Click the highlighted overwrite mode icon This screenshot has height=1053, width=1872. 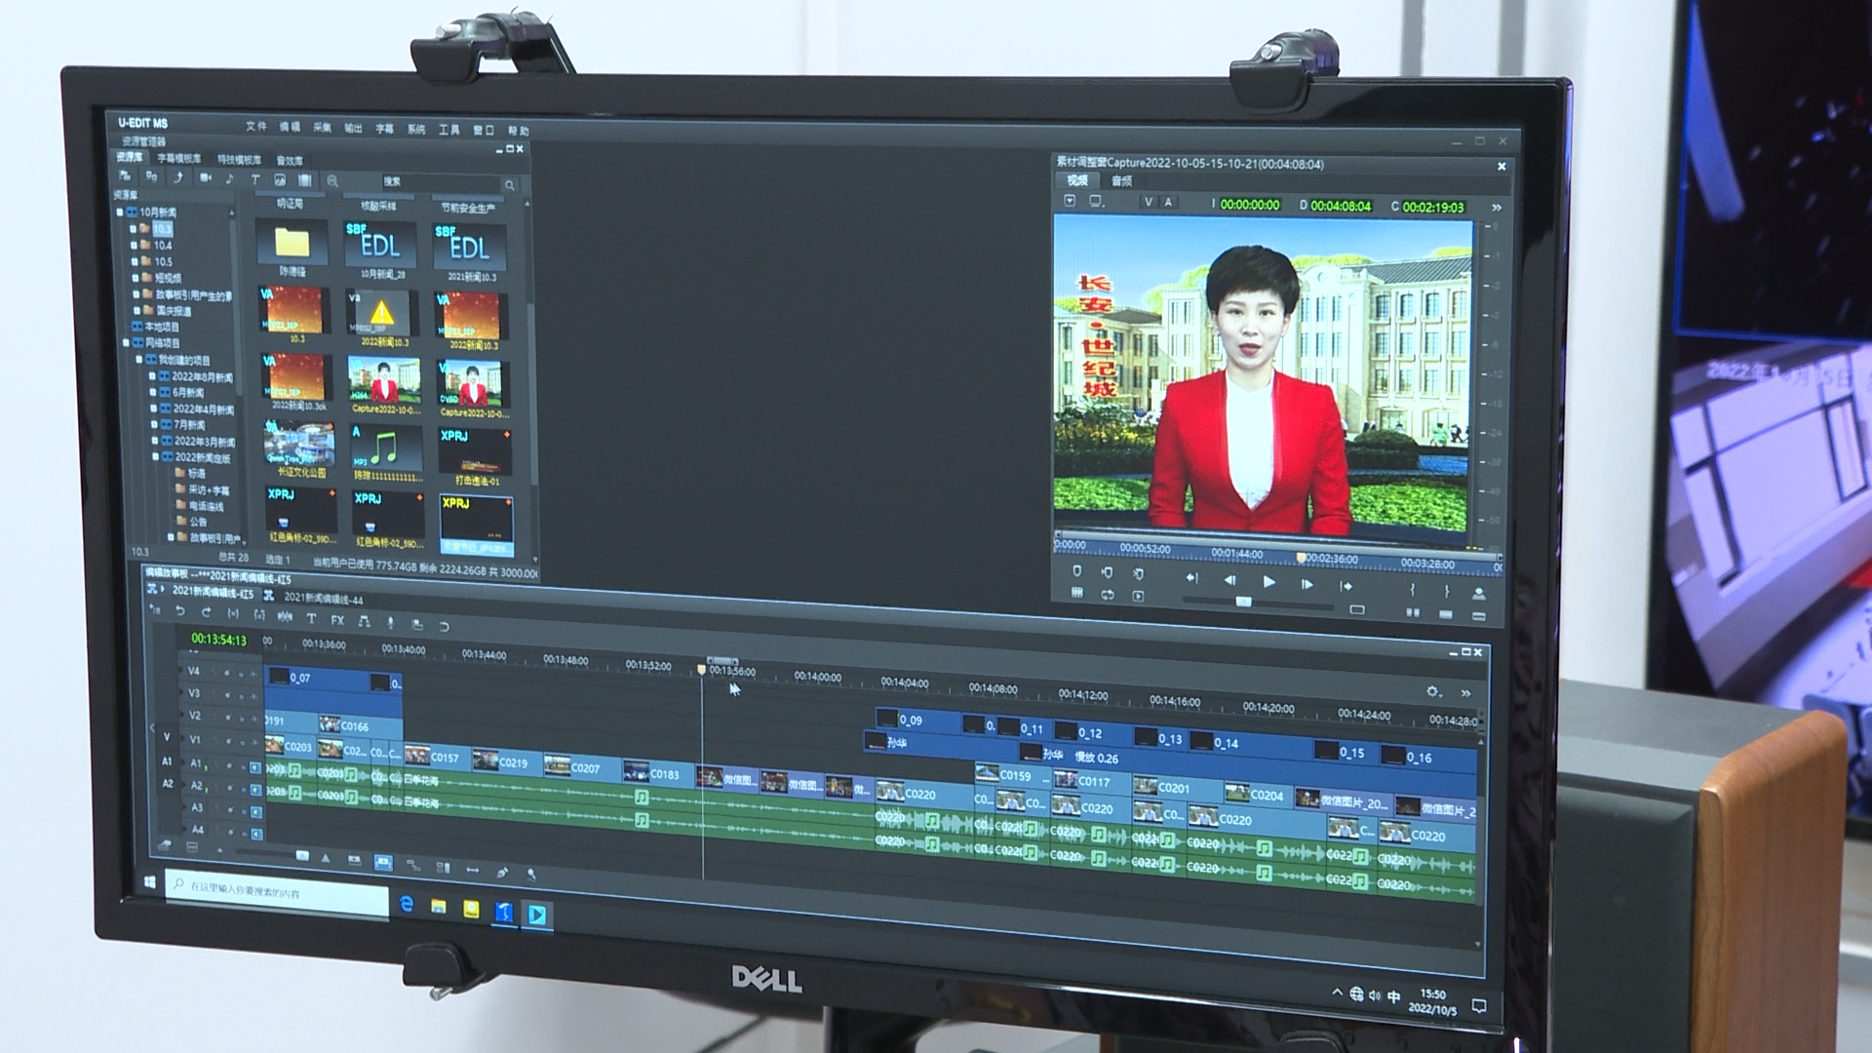point(383,863)
